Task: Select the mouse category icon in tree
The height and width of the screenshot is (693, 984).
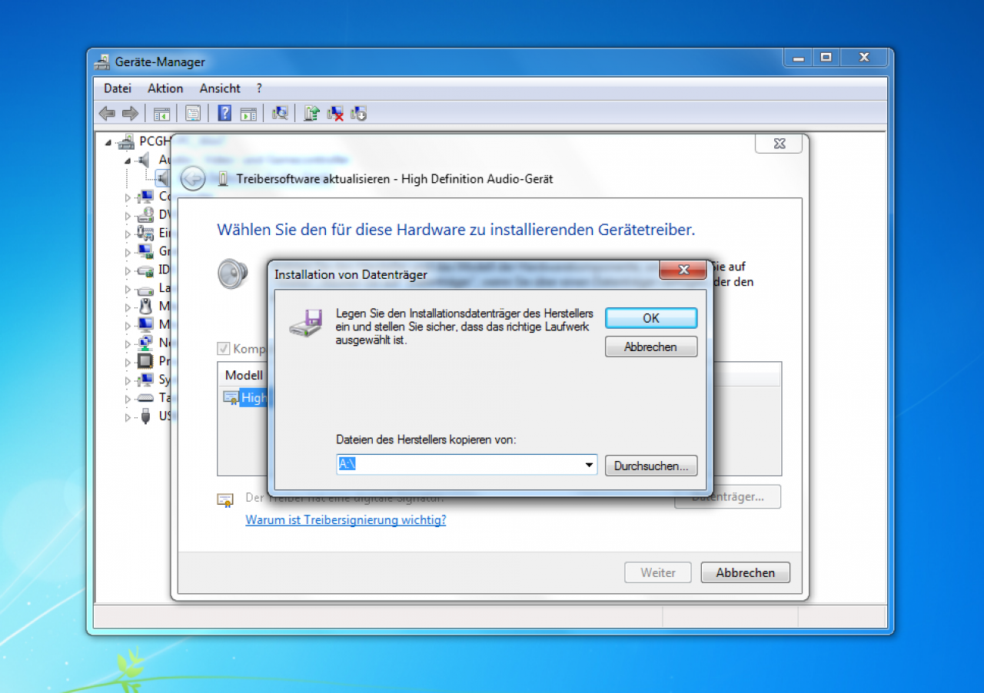Action: 145,307
